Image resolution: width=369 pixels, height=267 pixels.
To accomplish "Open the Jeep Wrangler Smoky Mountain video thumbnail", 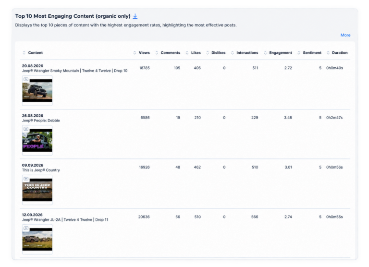I will click(37, 91).
